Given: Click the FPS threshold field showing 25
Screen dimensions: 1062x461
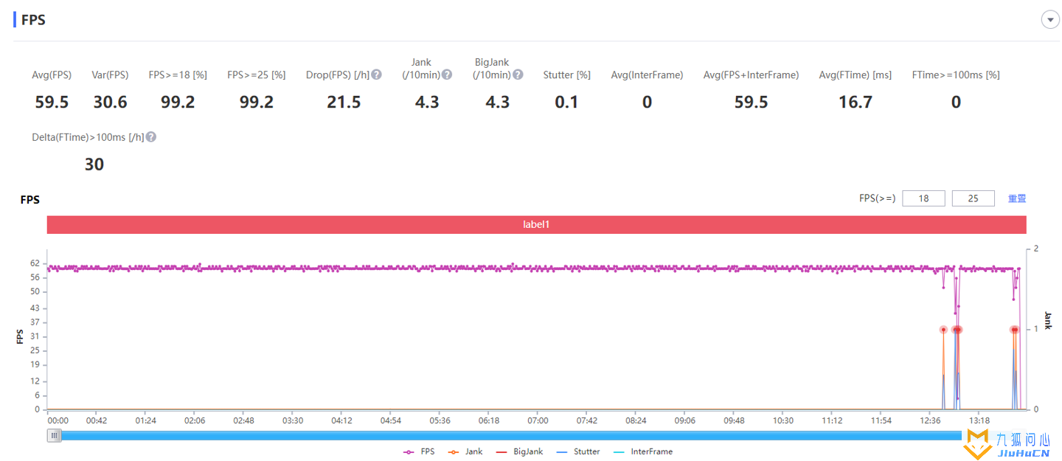Looking at the screenshot, I should click(x=973, y=198).
